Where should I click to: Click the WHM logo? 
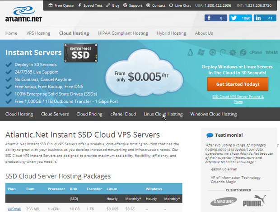(x=271, y=52)
